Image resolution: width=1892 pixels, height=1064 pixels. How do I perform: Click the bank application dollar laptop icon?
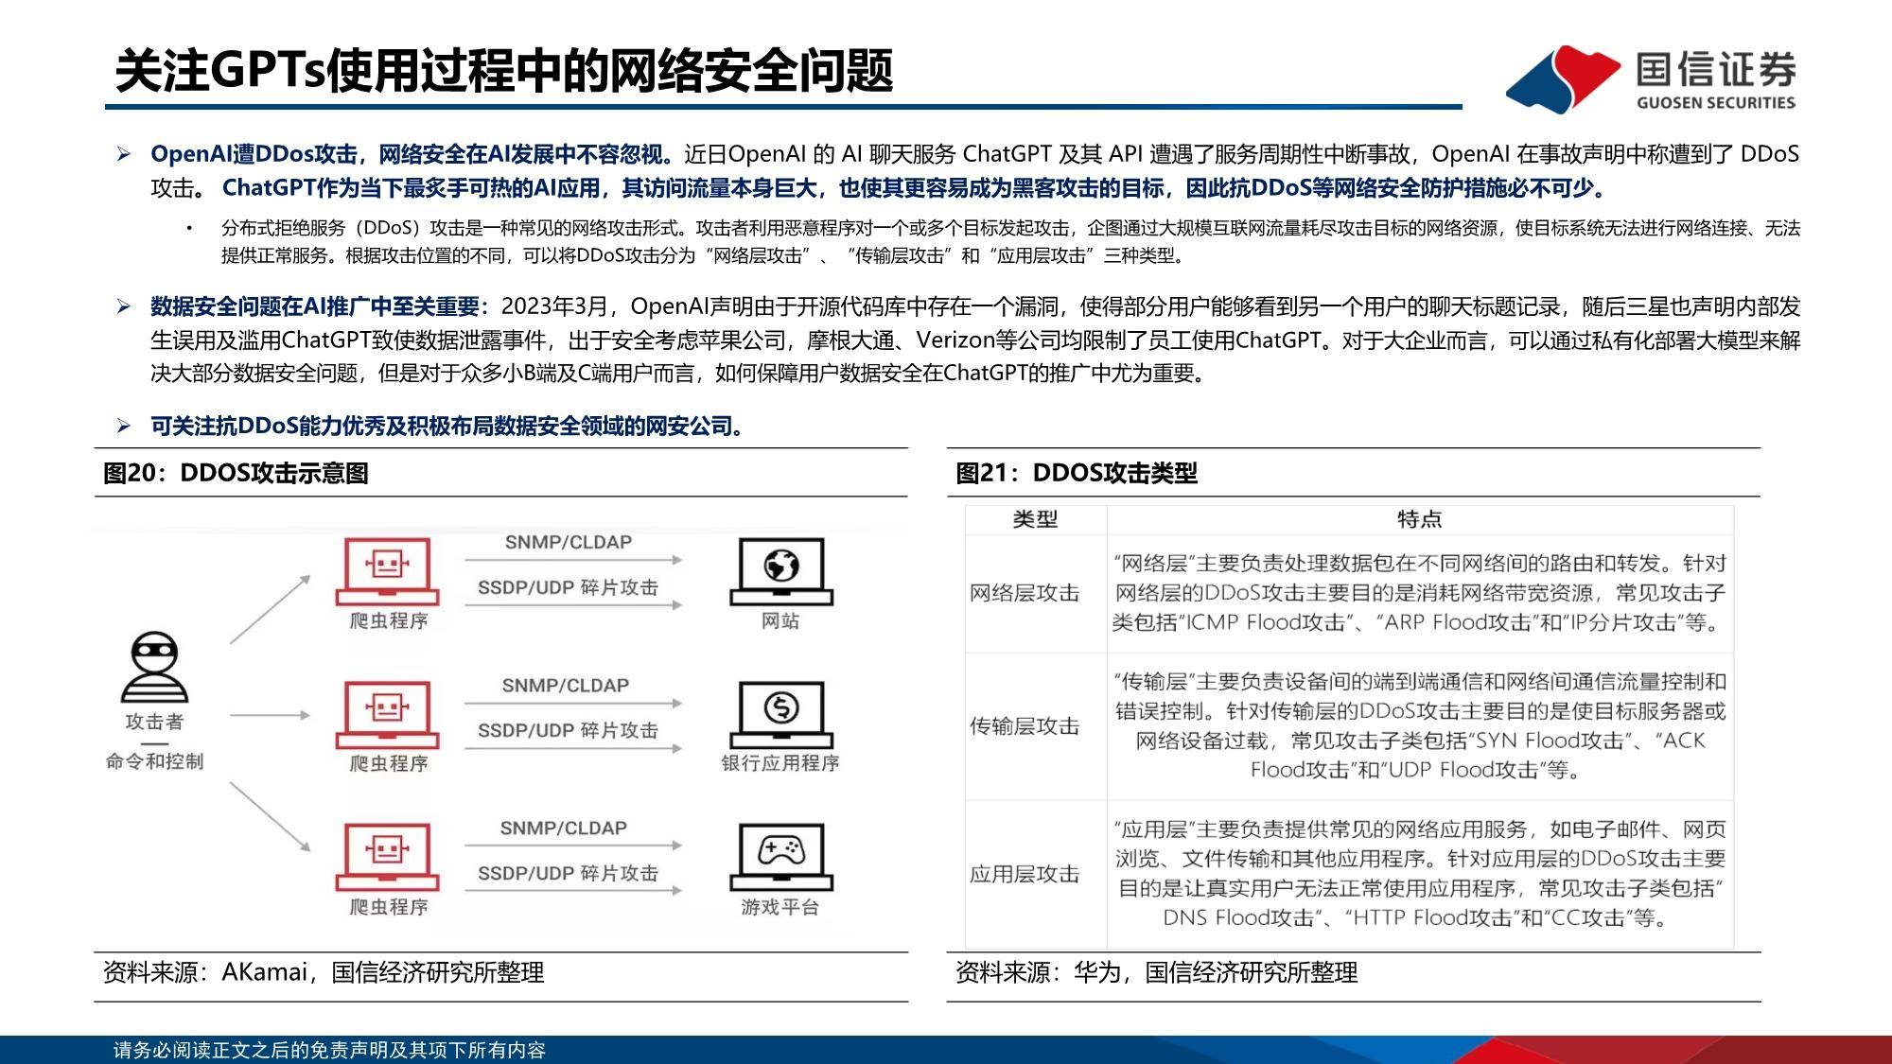781,714
